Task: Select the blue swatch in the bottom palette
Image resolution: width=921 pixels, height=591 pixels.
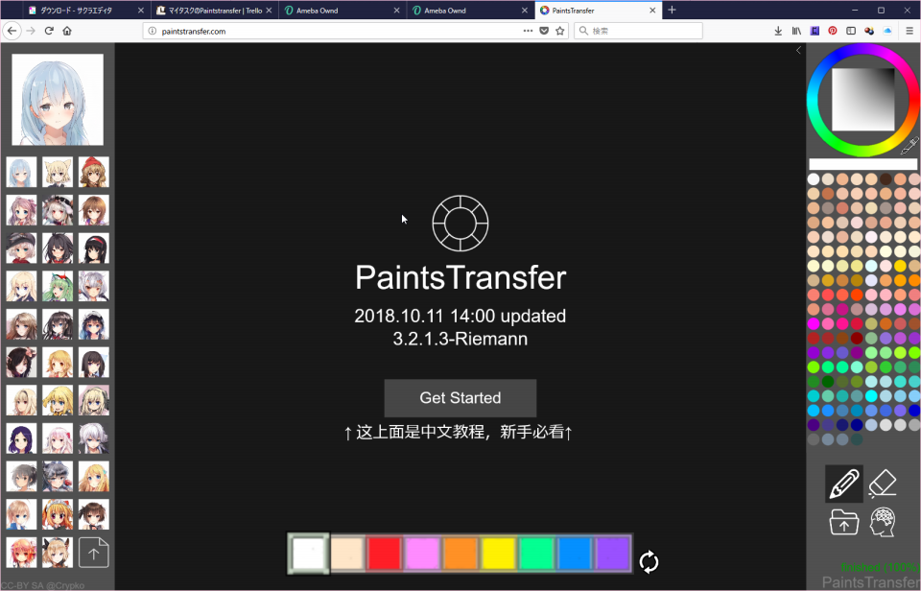Action: (x=576, y=553)
